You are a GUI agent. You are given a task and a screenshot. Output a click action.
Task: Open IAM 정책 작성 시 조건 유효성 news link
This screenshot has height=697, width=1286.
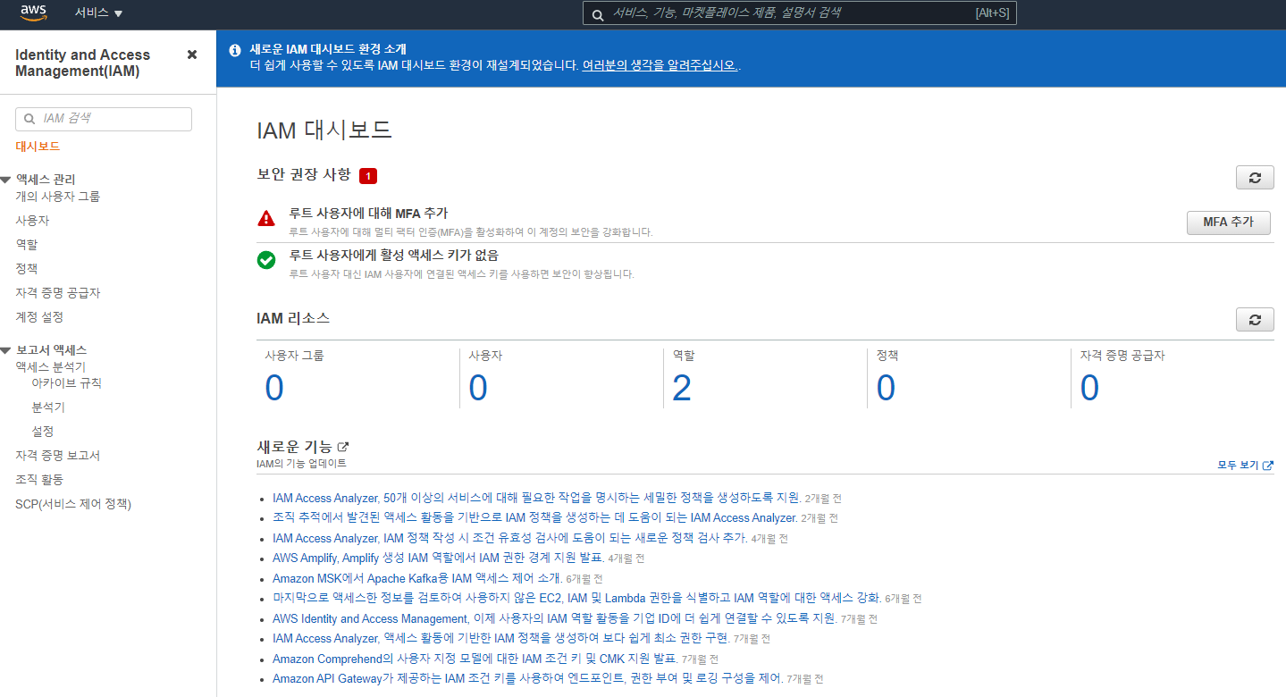pyautogui.click(x=509, y=538)
